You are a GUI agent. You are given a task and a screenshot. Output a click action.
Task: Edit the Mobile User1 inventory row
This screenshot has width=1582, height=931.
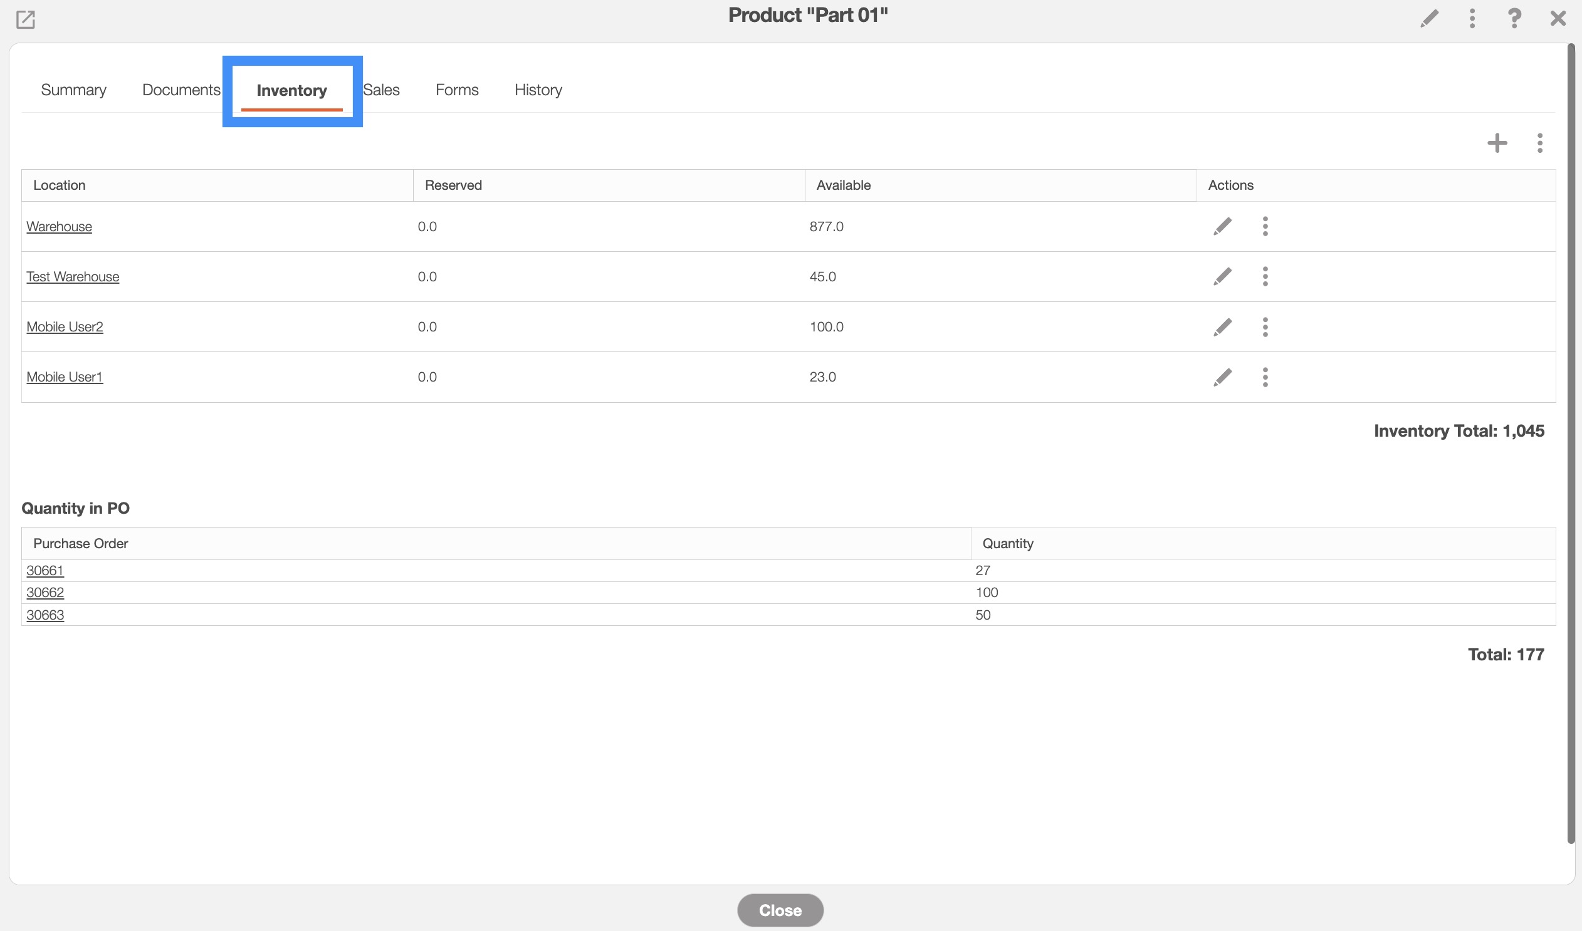pos(1222,377)
